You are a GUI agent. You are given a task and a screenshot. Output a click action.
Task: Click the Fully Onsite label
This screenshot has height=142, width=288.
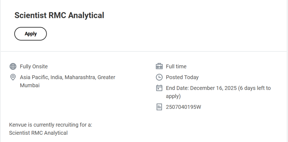34,67
